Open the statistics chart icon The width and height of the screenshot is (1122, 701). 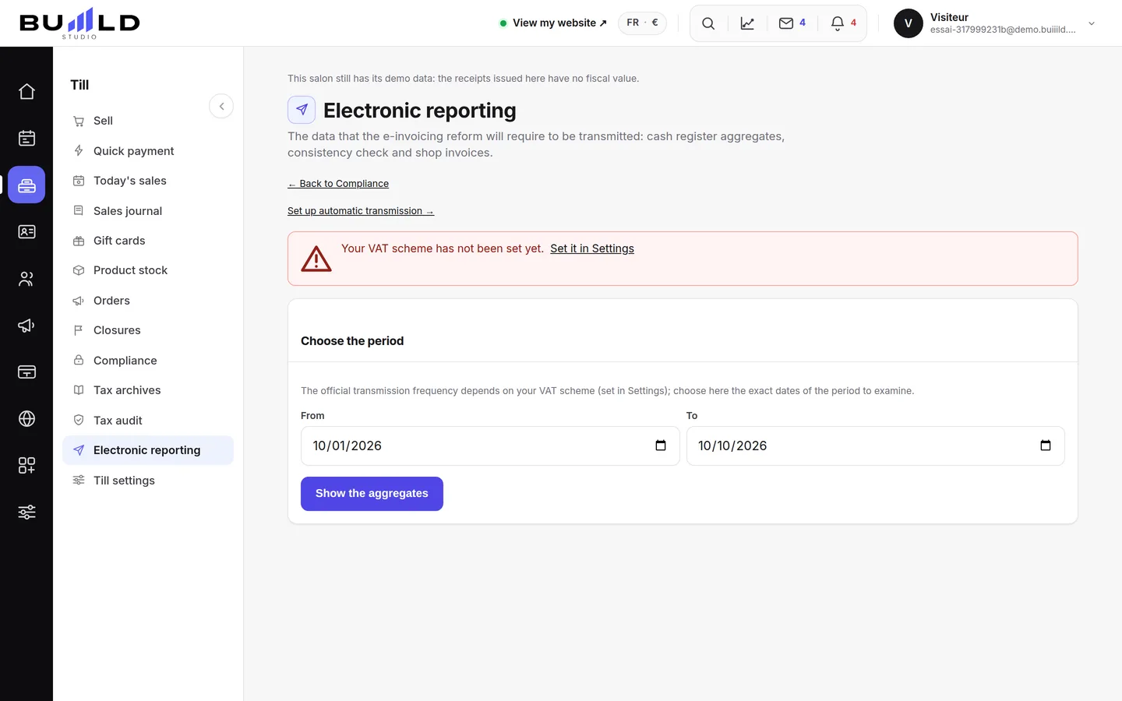pyautogui.click(x=747, y=23)
